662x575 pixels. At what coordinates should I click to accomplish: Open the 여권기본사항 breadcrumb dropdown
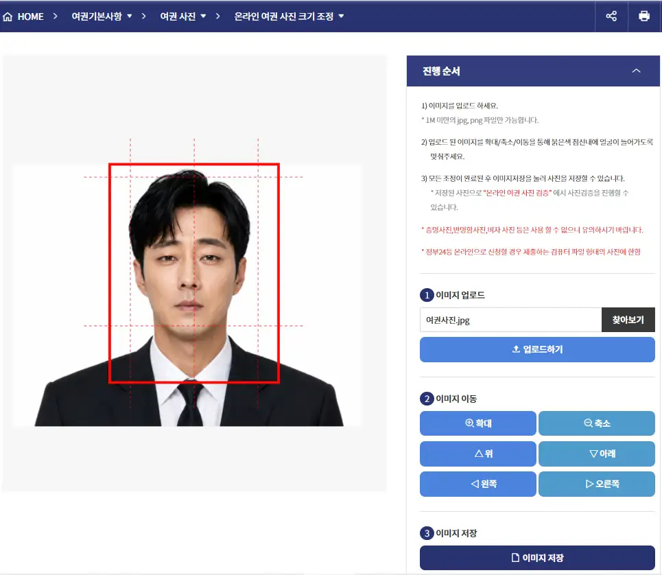(x=102, y=16)
